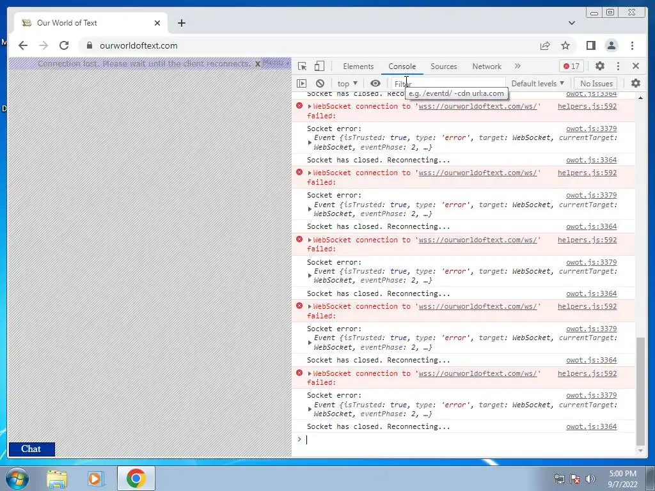Open the volume speaker tray icon
The image size is (655, 491).
pos(590,479)
